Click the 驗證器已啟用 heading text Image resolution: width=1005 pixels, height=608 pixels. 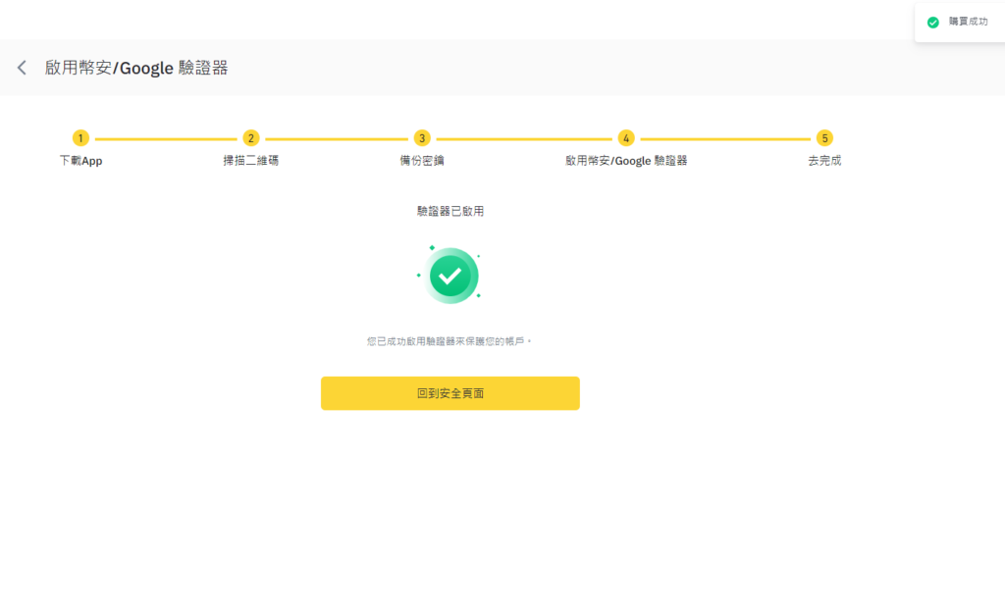tap(450, 209)
